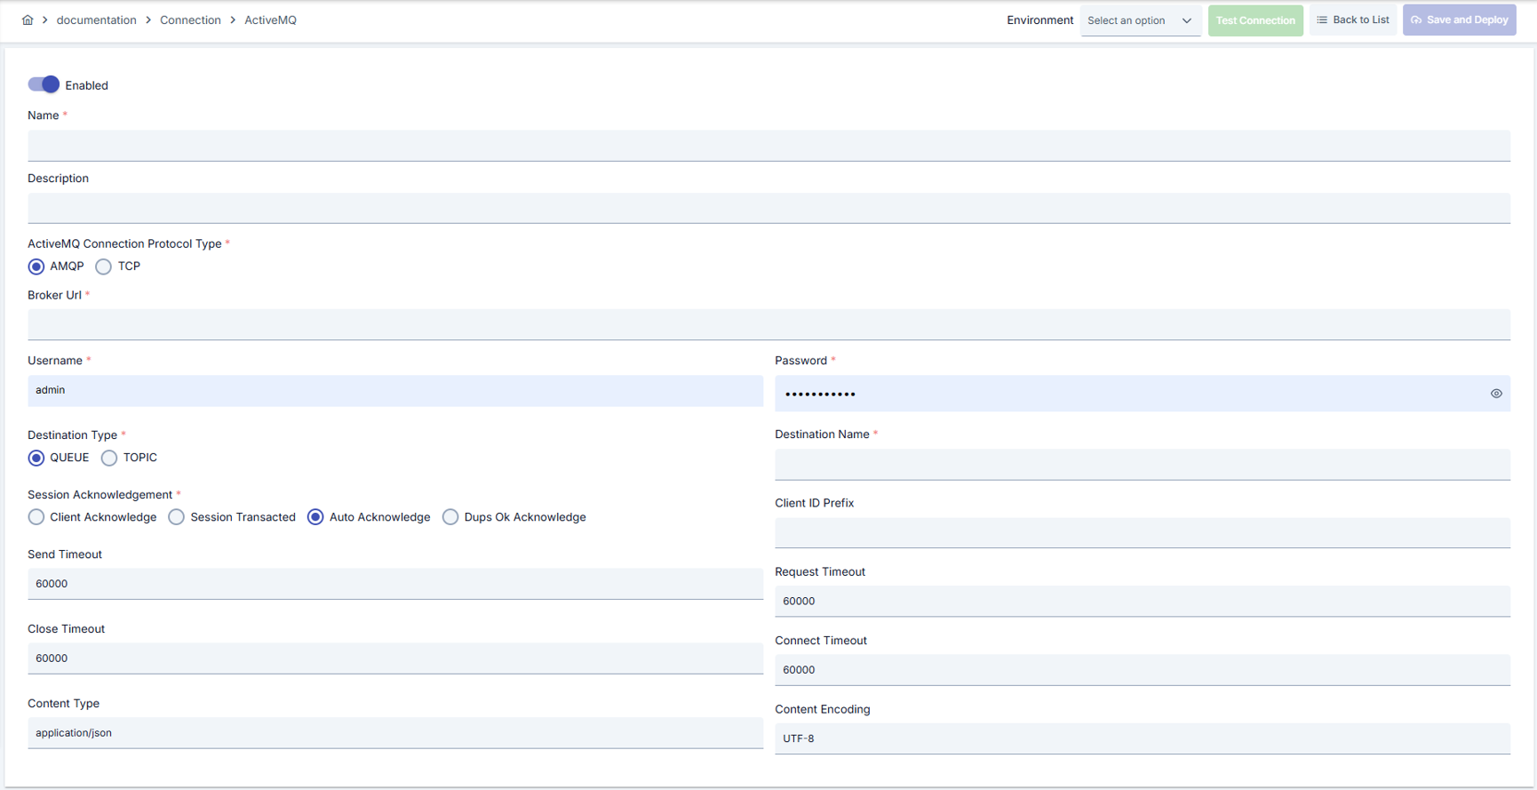Click the Content Encoding field
The width and height of the screenshot is (1537, 790).
[1143, 738]
